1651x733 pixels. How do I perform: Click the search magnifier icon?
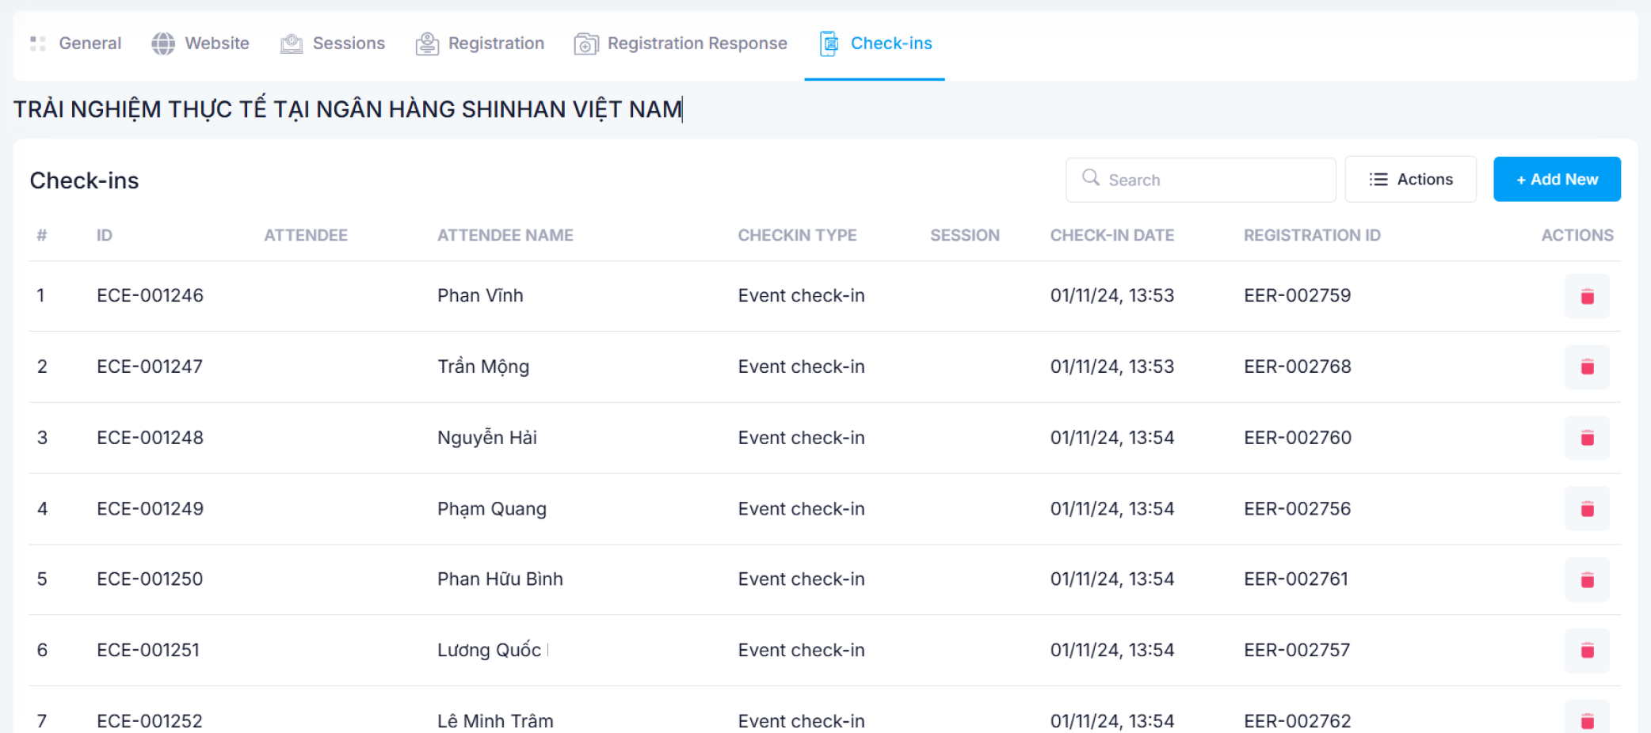point(1091,178)
